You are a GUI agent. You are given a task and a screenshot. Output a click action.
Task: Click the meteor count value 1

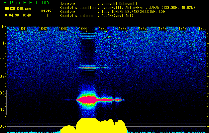[47, 15]
